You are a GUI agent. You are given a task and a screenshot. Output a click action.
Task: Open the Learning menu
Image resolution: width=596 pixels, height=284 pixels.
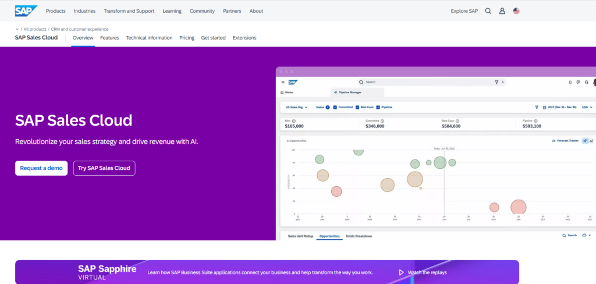[172, 11]
